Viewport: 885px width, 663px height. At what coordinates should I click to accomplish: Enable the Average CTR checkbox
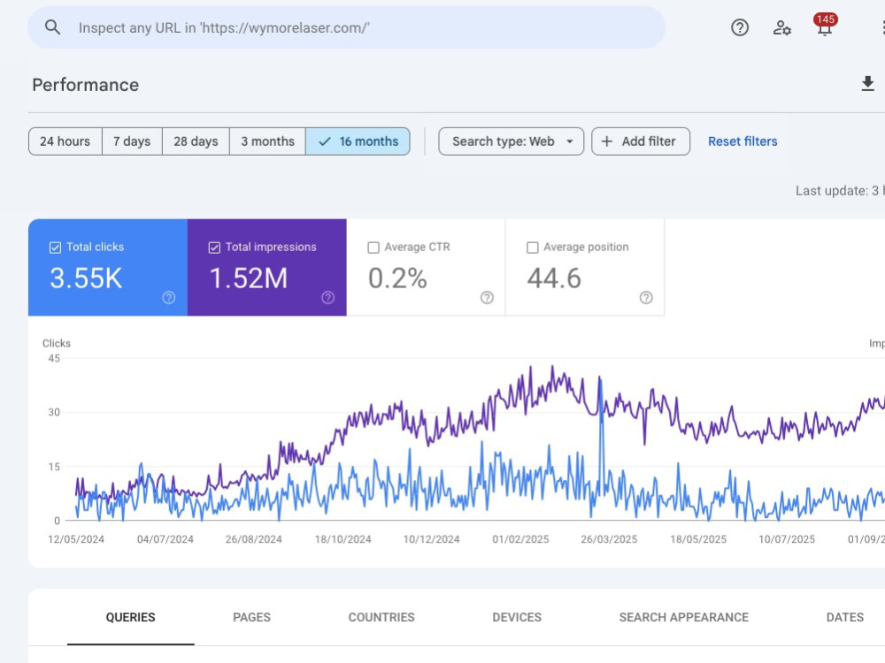(x=373, y=248)
